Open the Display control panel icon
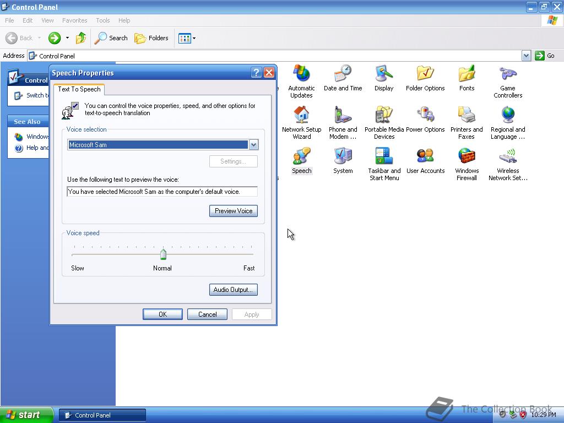This screenshot has width=564, height=423. (x=384, y=78)
